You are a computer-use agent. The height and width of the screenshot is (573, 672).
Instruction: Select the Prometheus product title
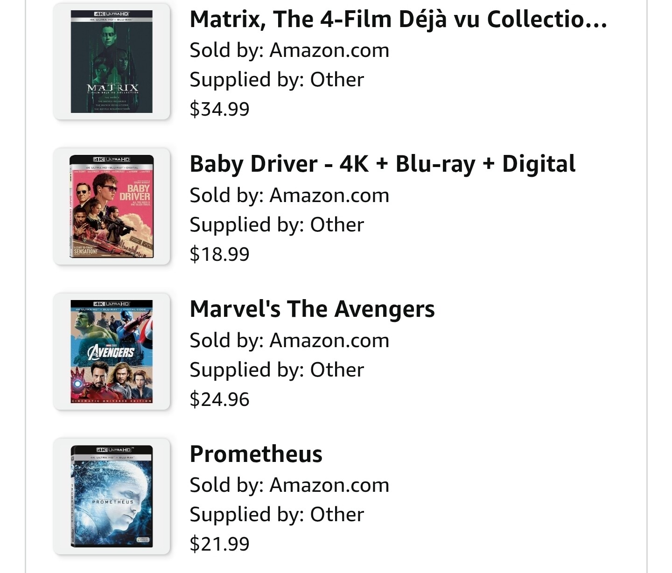[256, 454]
